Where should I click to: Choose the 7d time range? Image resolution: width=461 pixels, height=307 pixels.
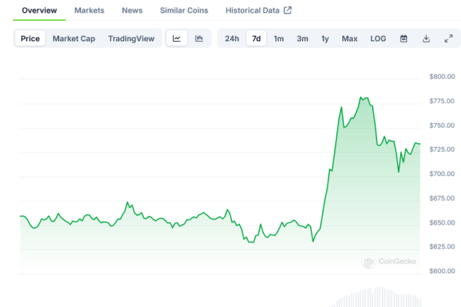click(256, 38)
